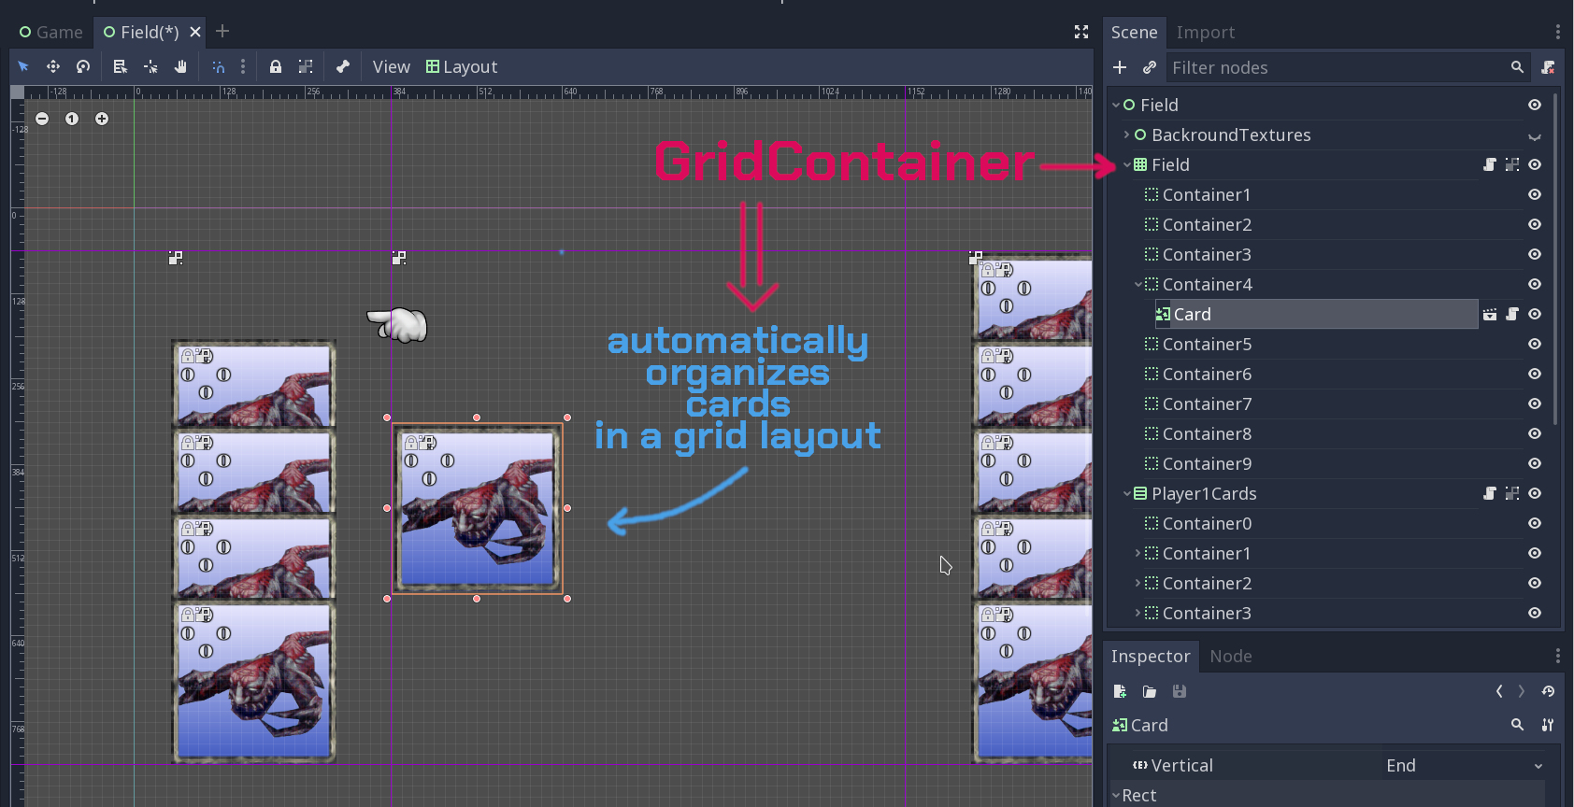Add a new child node

point(1120,67)
